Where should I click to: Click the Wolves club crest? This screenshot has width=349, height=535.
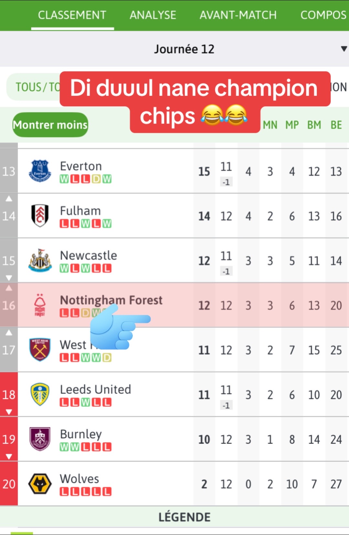point(40,484)
